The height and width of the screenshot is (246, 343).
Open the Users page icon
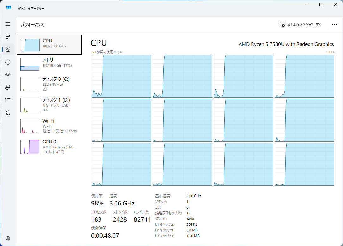(8, 87)
